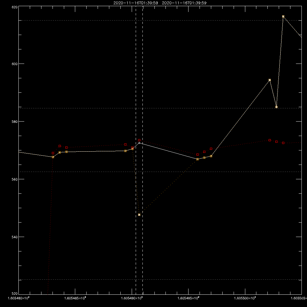The height and width of the screenshot is (307, 307).
Task: Click the 1.605500×10⁹ x-axis label
Action: click(x=245, y=298)
